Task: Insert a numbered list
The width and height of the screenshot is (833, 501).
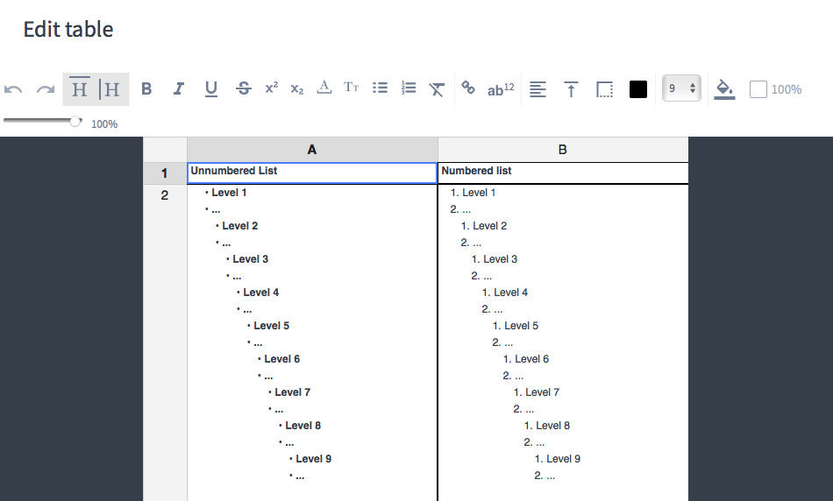Action: (x=408, y=88)
